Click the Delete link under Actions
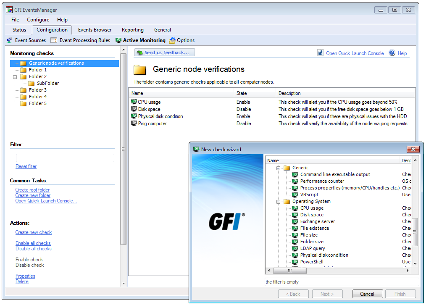This screenshot has height=305, width=426. tap(22, 281)
